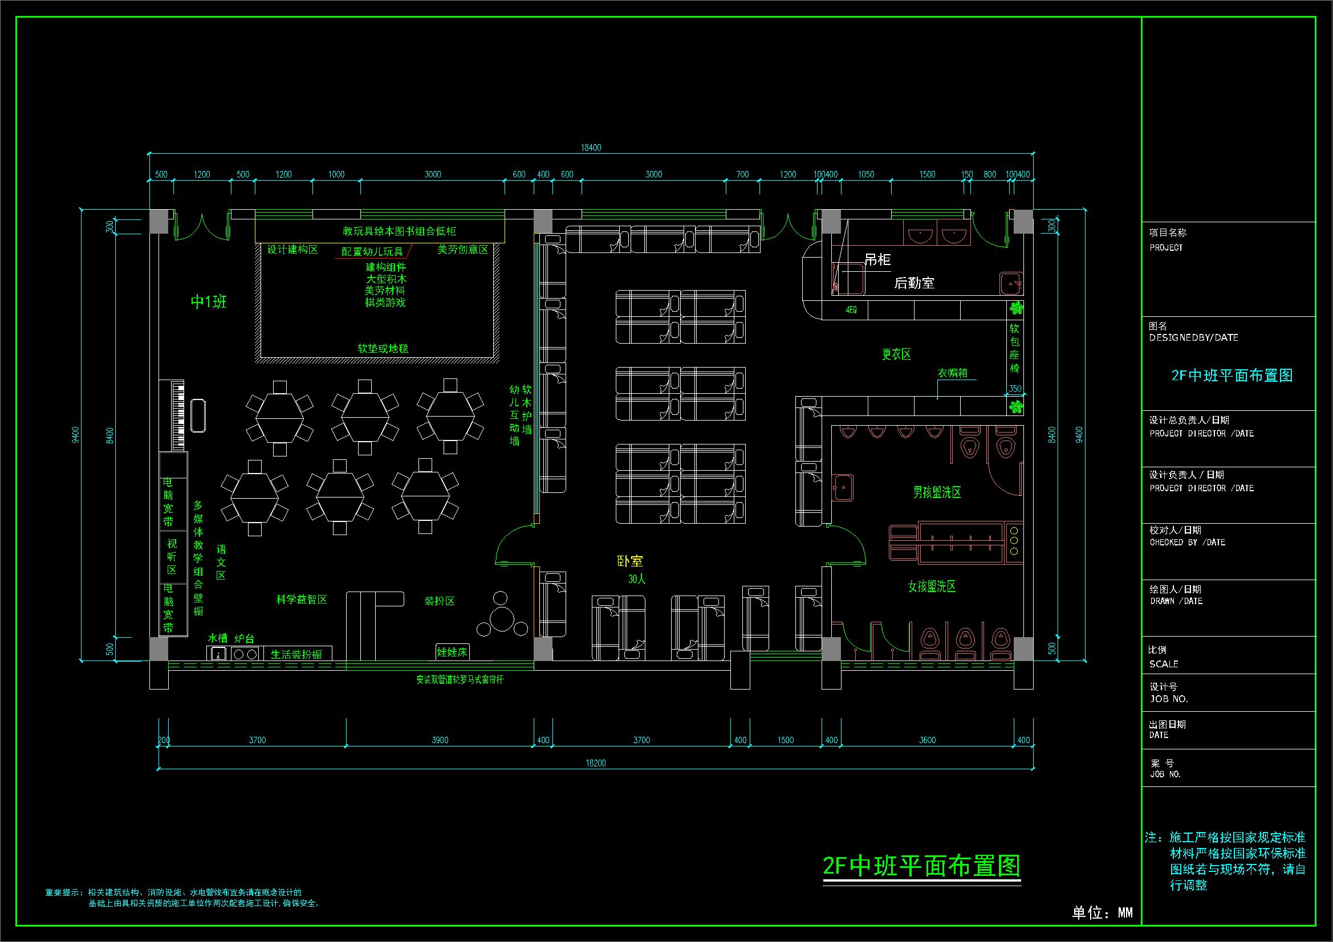The image size is (1333, 942).
Task: Click the 18400 overall top dimension
Action: pos(591,148)
